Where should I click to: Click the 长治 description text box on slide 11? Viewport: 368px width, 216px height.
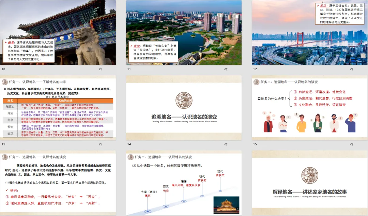click(x=153, y=52)
